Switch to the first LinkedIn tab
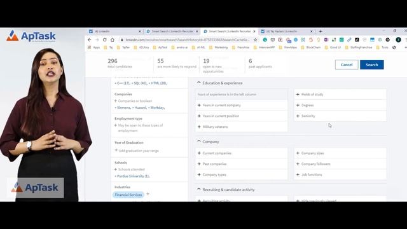 coord(114,31)
